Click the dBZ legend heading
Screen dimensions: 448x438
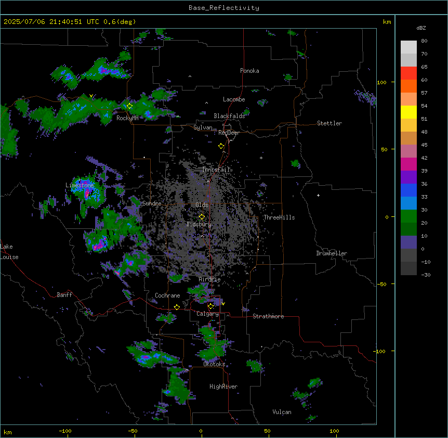pos(421,28)
